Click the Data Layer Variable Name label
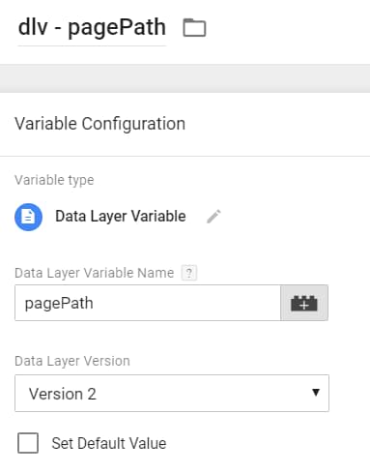Screen dimensions: 370x473 pos(94,273)
